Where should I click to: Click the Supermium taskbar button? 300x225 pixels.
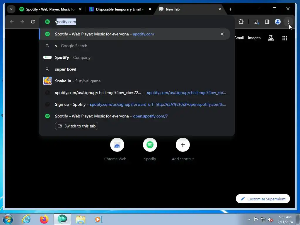click(x=62, y=219)
